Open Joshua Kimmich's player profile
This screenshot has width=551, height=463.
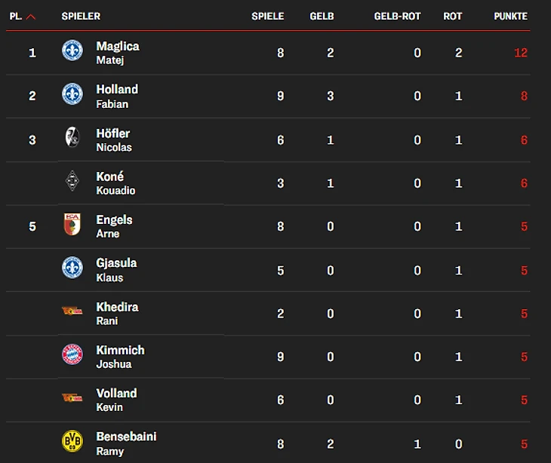pyautogui.click(x=120, y=356)
